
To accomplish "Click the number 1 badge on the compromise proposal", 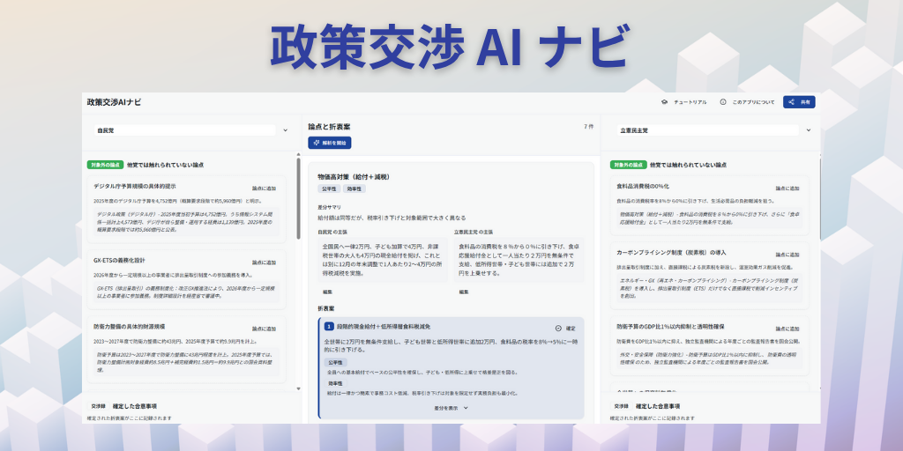I will coord(329,327).
